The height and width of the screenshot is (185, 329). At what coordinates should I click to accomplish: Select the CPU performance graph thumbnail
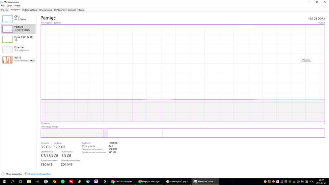click(x=8, y=18)
